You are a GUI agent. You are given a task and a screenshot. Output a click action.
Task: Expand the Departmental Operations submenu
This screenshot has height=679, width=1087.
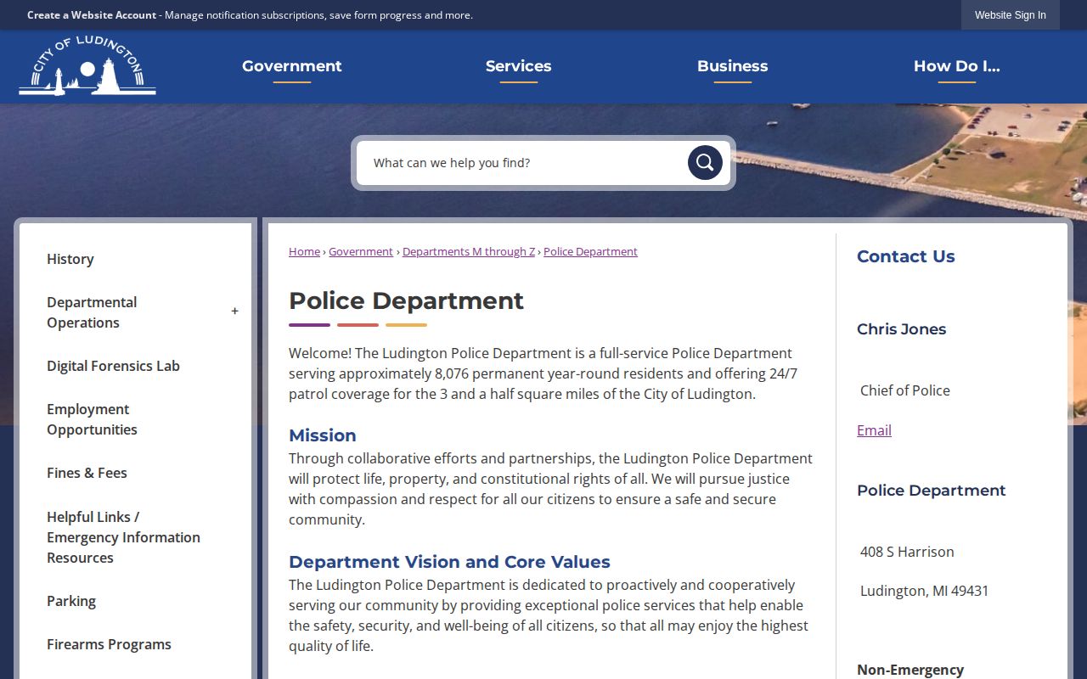click(x=235, y=311)
